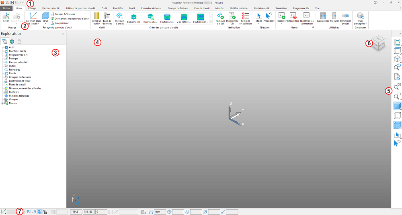Click the refresh view icon in View toolbar
The height and width of the screenshot is (215, 402).
[397, 77]
